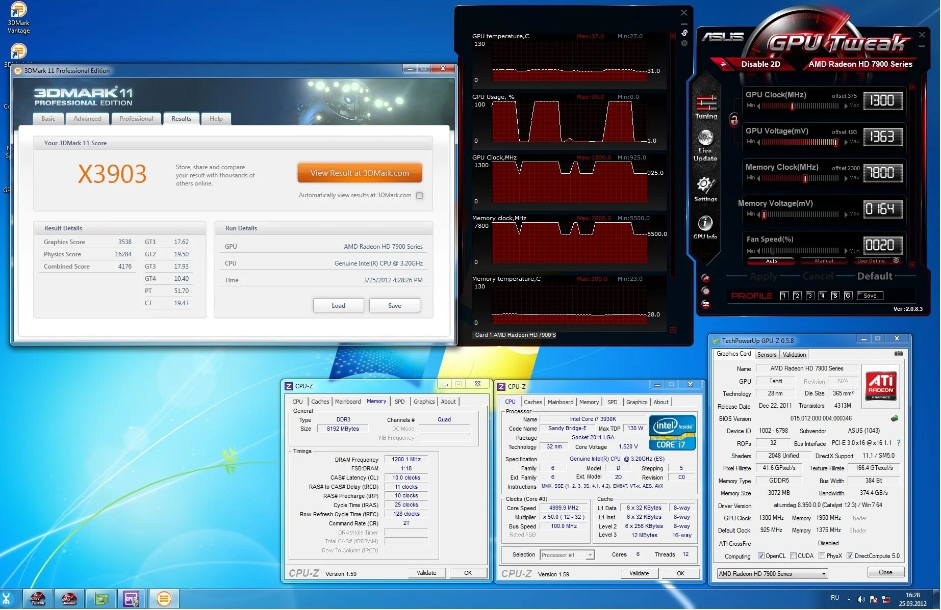
Task: Increase Fan Speed with the Max arrow
Action: click(x=847, y=251)
